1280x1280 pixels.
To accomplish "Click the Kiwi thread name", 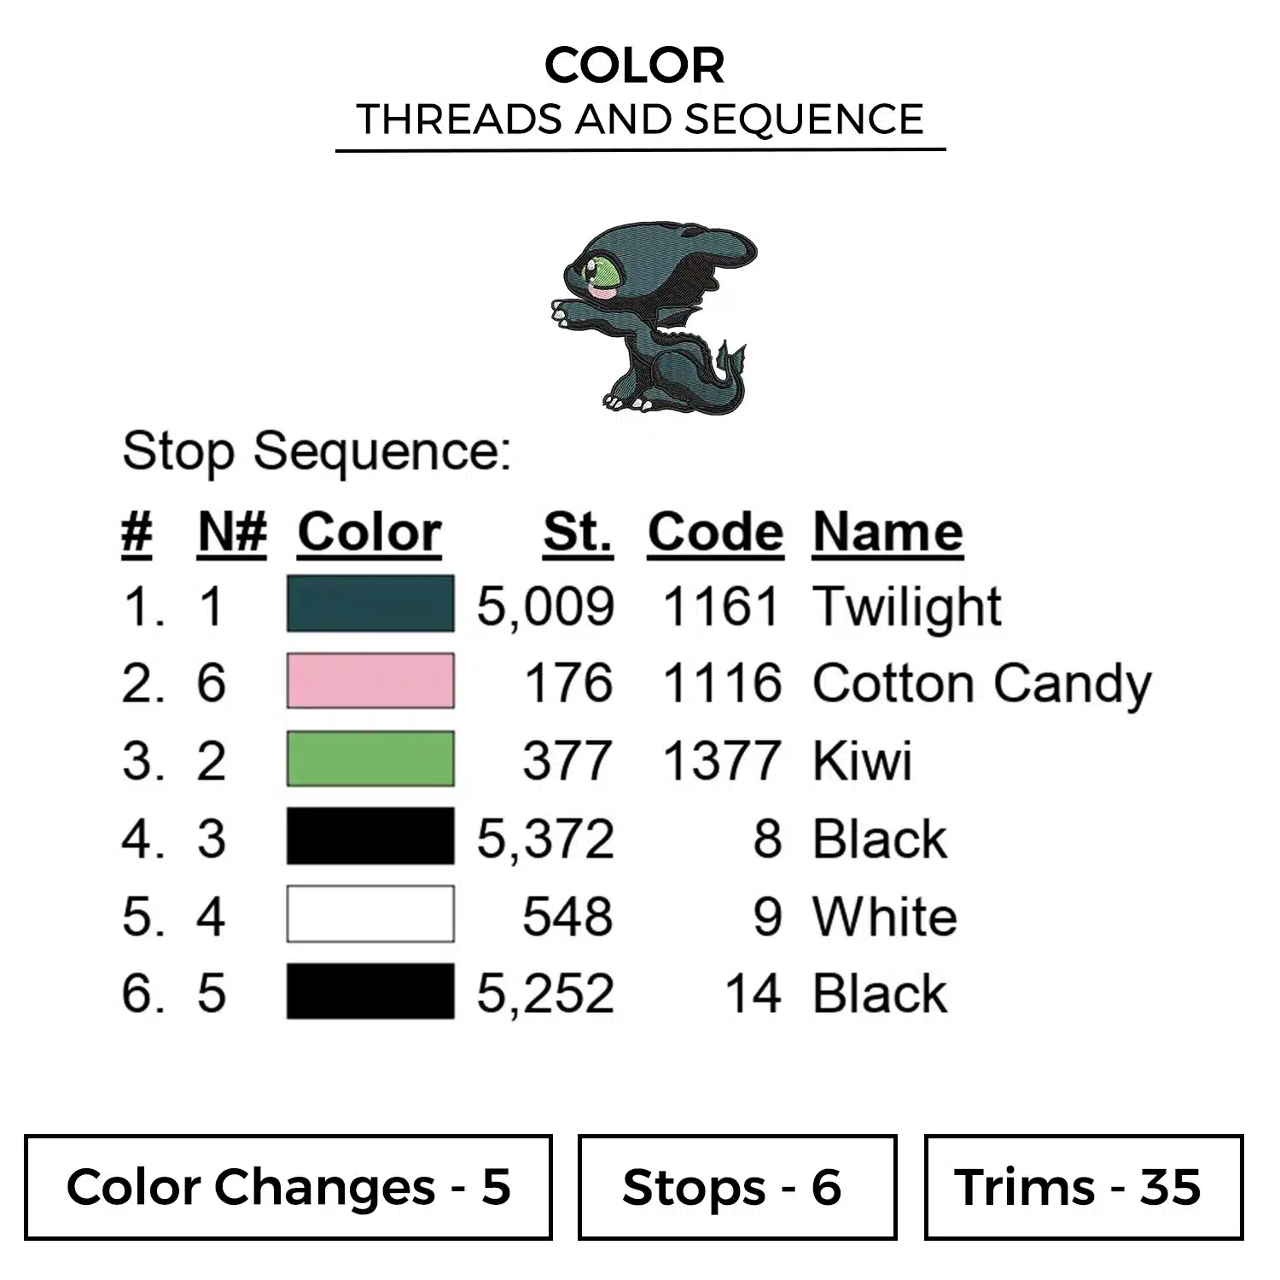I will [x=862, y=759].
